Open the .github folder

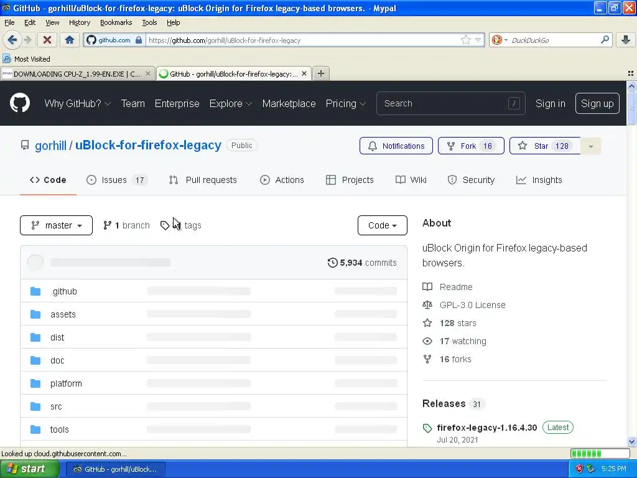coord(64,291)
